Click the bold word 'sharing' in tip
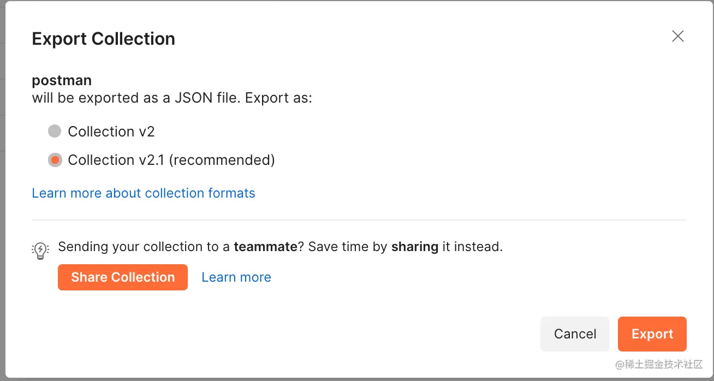This screenshot has width=714, height=381. point(414,247)
